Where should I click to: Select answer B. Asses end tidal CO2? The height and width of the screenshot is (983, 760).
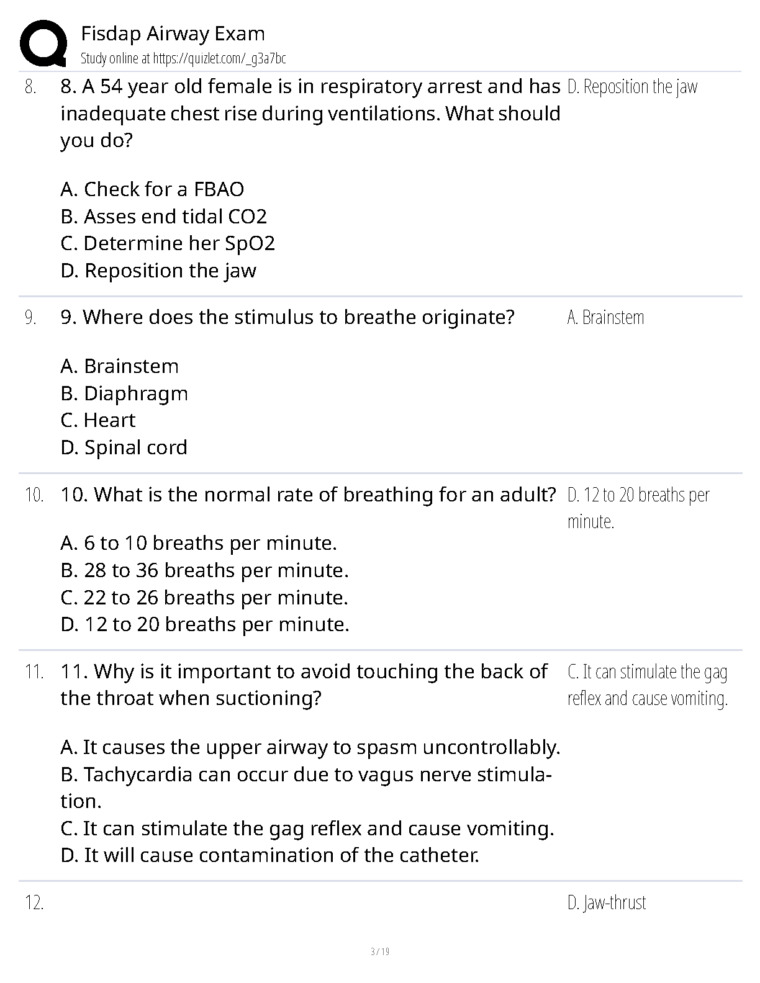click(x=164, y=217)
